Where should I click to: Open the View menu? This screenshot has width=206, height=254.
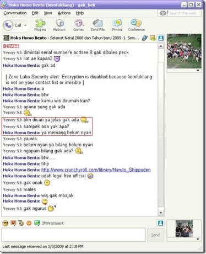tap(48, 13)
